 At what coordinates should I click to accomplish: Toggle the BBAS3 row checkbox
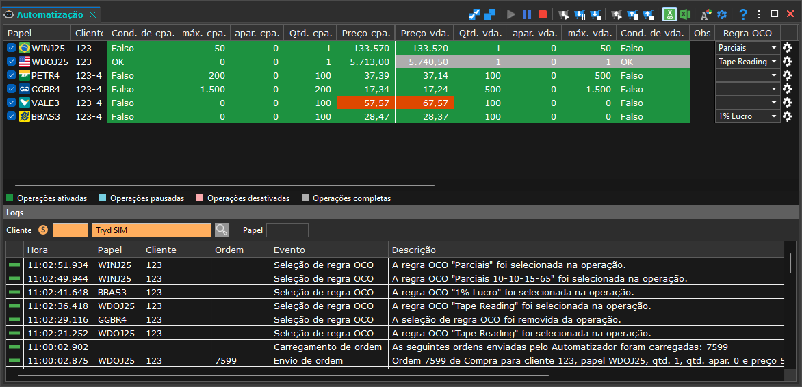click(x=11, y=116)
